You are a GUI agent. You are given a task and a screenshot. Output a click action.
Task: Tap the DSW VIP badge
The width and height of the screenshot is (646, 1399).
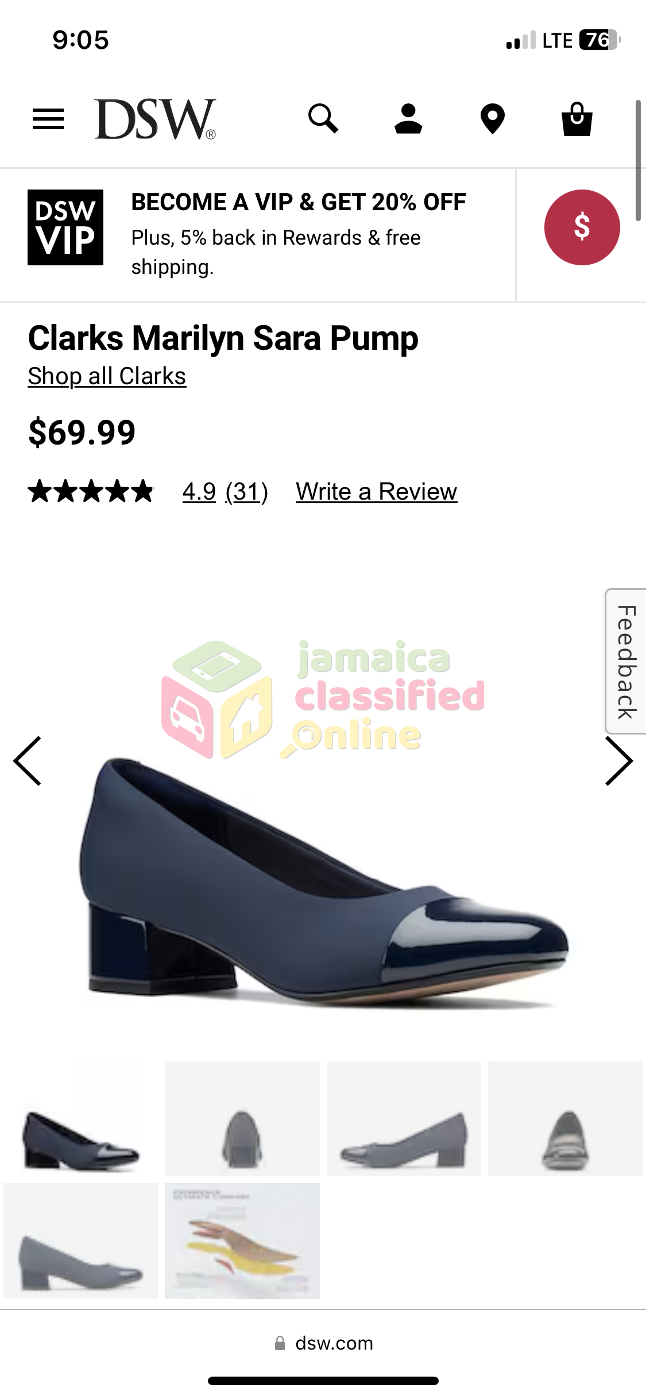65,227
